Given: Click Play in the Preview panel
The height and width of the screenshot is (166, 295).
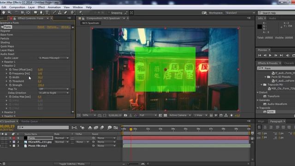Looking at the screenshot, I should tap(270, 55).
